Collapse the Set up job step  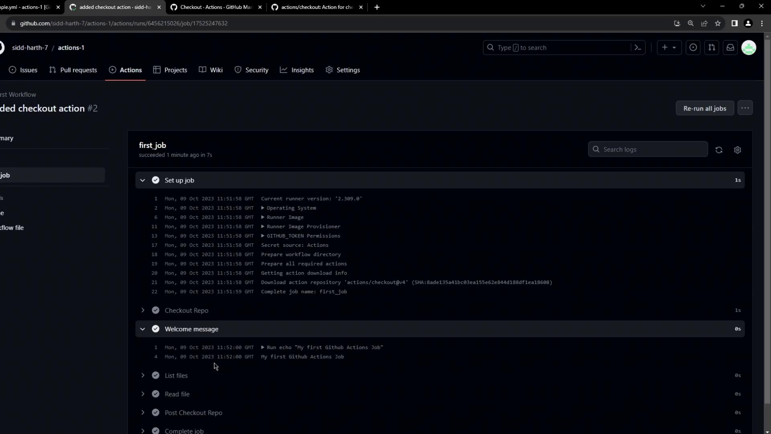pyautogui.click(x=143, y=180)
